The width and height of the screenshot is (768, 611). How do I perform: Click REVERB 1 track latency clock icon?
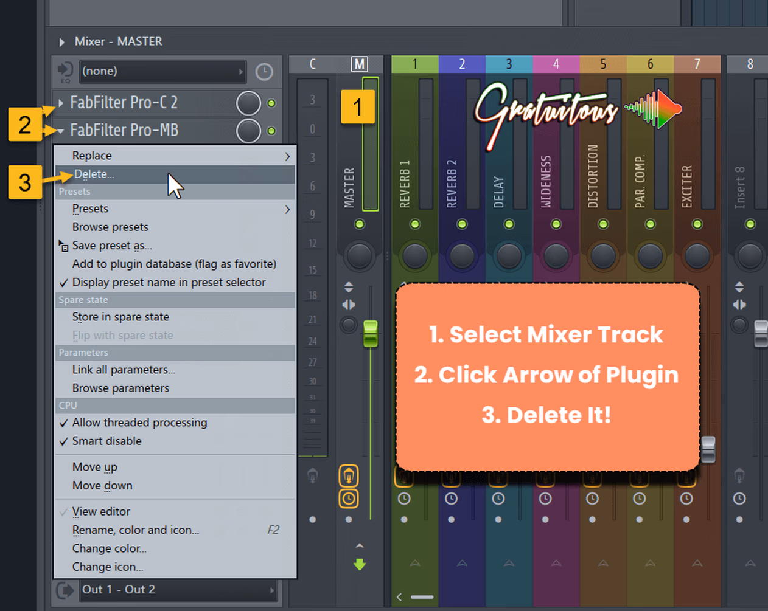click(x=404, y=499)
